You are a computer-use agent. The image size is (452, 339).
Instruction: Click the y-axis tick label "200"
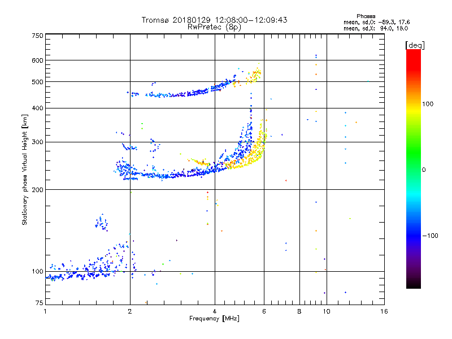click(x=38, y=190)
